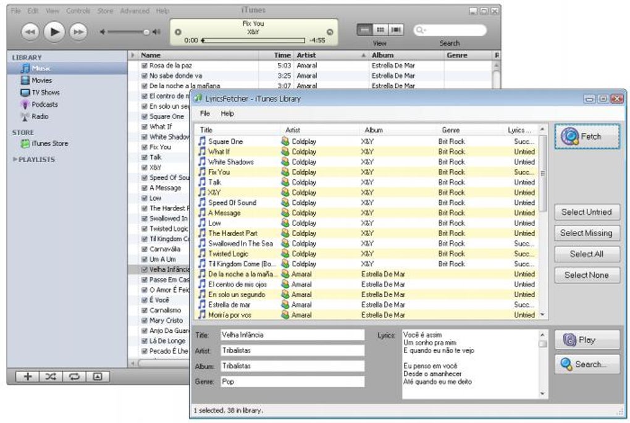Open the iTunes File menu

[15, 11]
